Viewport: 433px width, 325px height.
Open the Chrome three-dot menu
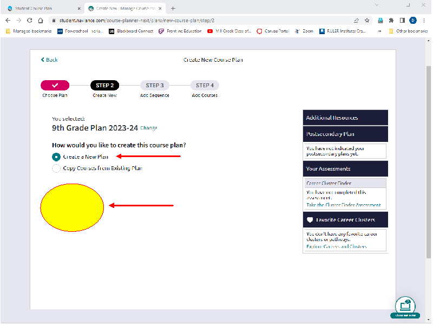(424, 21)
